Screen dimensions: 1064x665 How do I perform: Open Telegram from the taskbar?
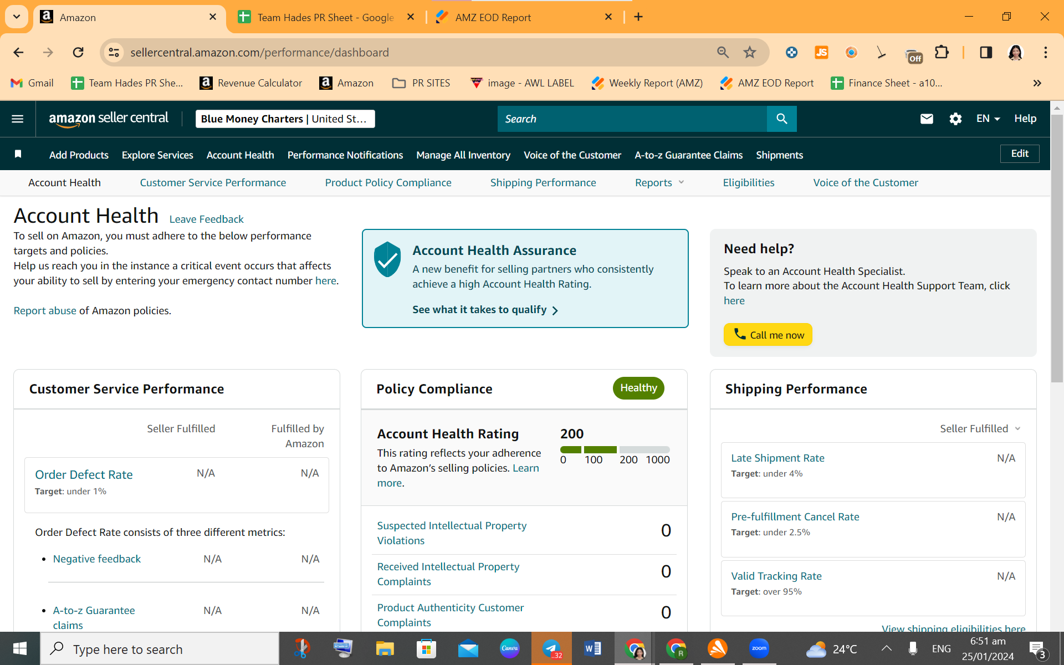(x=551, y=649)
